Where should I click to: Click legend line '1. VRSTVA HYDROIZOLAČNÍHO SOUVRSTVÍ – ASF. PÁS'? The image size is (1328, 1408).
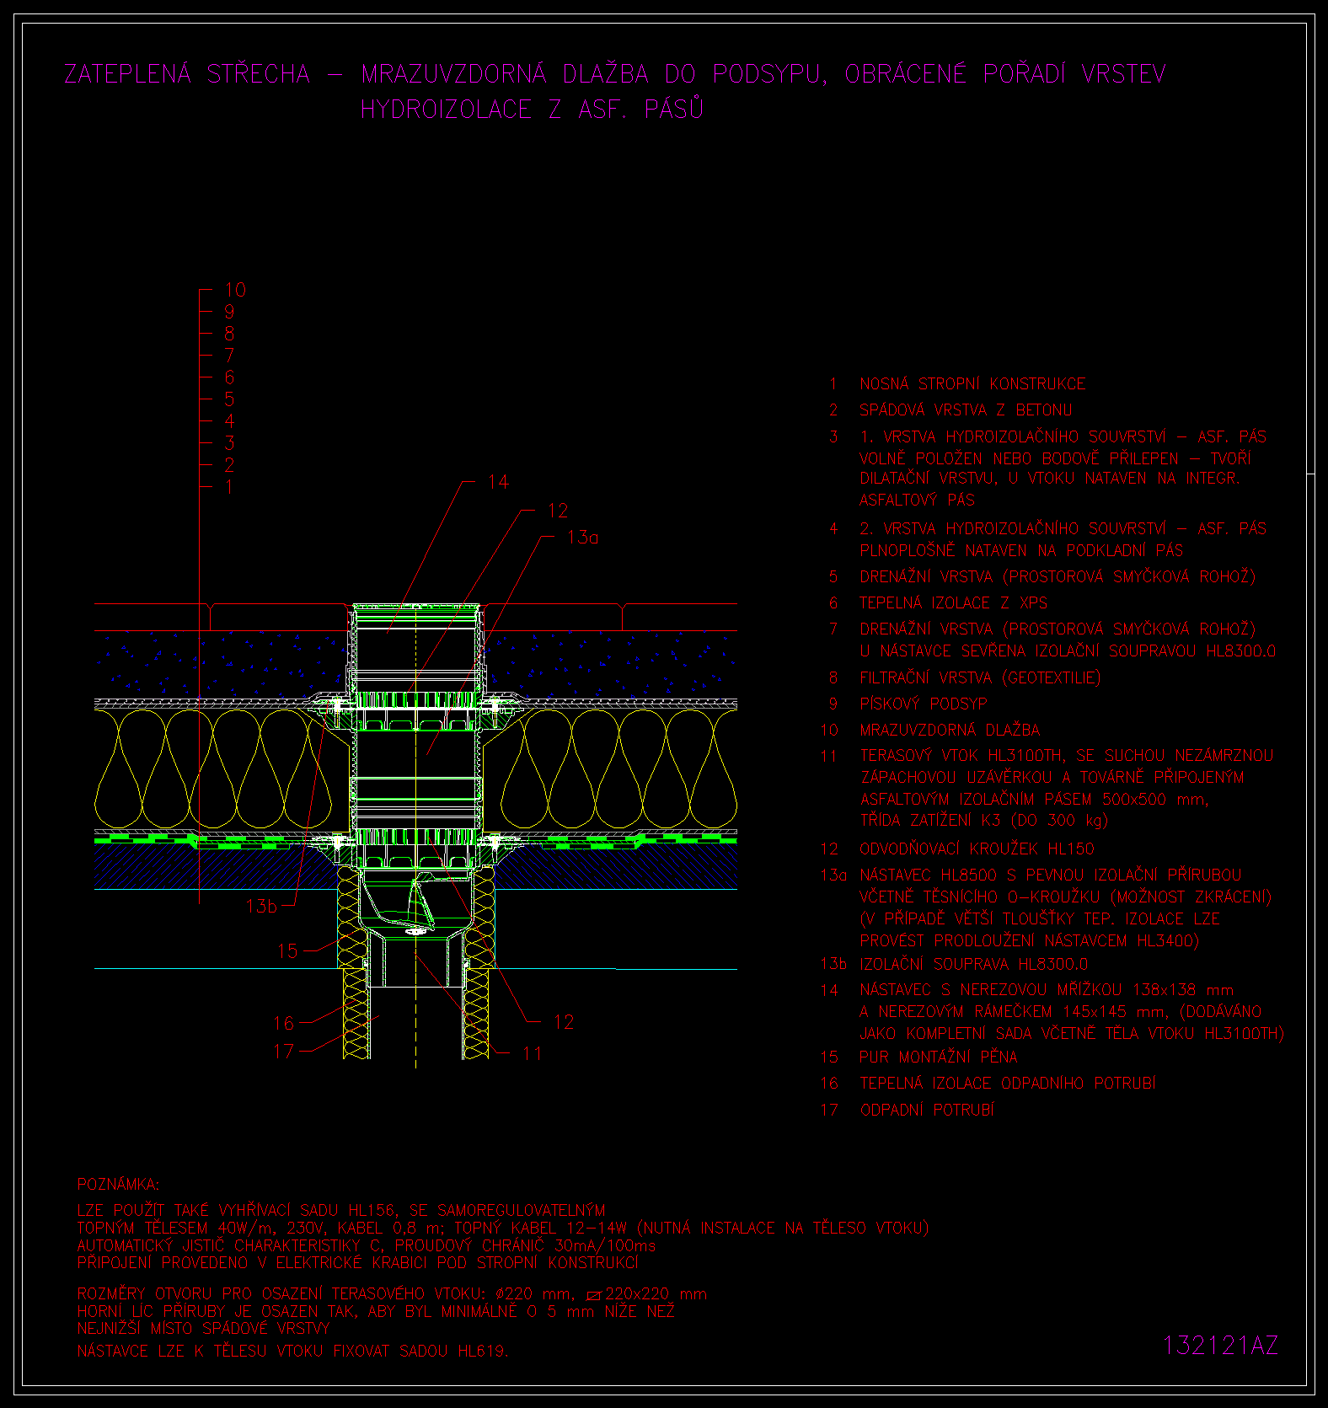(x=1063, y=437)
